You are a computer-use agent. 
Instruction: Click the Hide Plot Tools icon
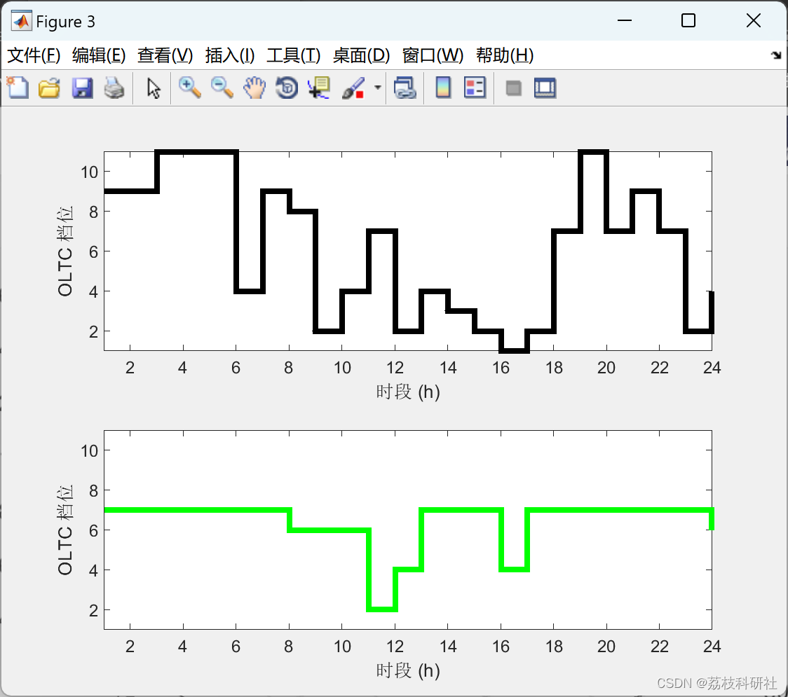(x=513, y=88)
